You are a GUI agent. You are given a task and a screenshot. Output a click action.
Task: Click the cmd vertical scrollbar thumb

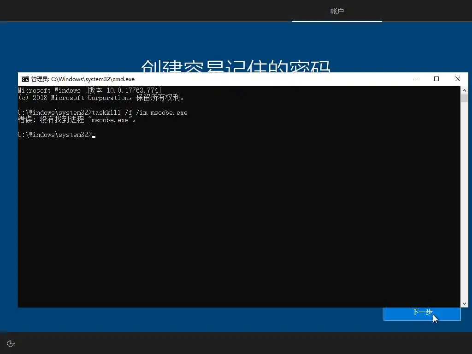[464, 98]
